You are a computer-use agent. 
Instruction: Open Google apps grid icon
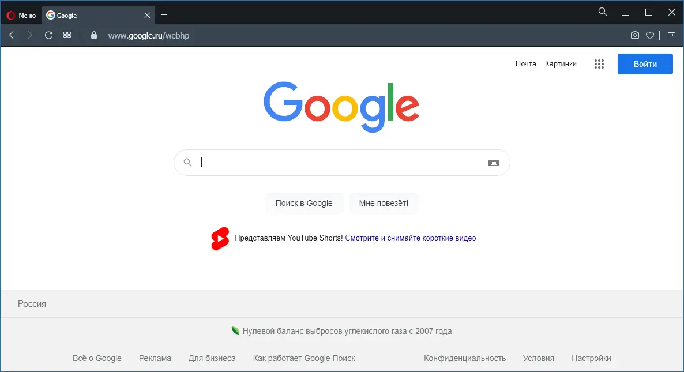pyautogui.click(x=599, y=64)
